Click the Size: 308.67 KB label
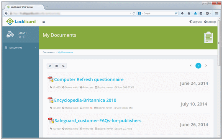The width and height of the screenshot is (223, 140). coord(124,87)
